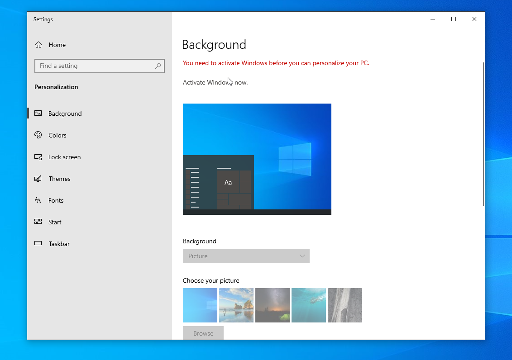This screenshot has height=360, width=512.
Task: Select Background in Personalization menu
Action: coord(100,114)
